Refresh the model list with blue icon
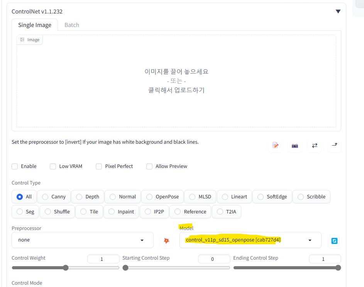The image size is (364, 287). pos(334,241)
